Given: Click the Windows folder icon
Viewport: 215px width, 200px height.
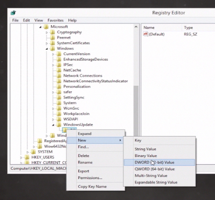Looking at the screenshot, I should point(53,49).
